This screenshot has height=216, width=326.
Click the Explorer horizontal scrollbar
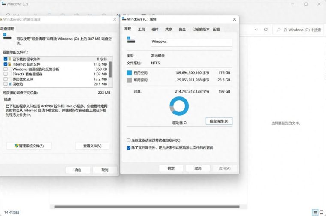147,207
